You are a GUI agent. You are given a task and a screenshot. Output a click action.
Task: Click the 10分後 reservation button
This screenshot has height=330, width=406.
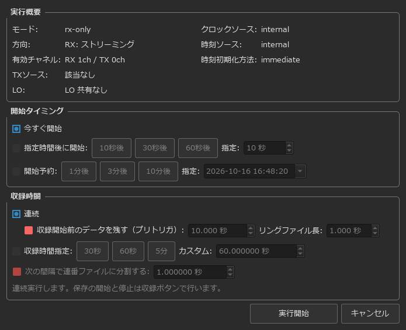pyautogui.click(x=158, y=171)
